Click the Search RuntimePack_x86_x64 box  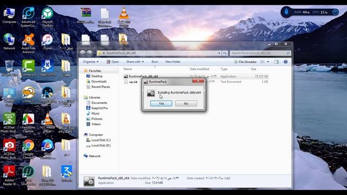click(260, 53)
